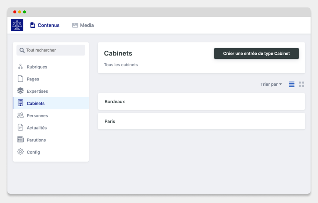Screen dimensions: 318x203
Task: Click the Actualités document icon
Action: point(20,127)
